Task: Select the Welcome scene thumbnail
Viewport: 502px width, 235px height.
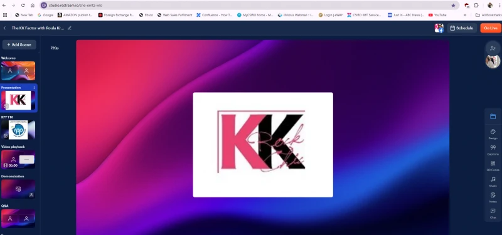Action: point(18,71)
